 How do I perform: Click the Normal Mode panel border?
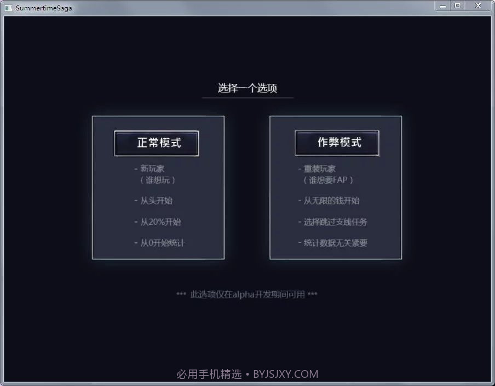click(x=159, y=116)
